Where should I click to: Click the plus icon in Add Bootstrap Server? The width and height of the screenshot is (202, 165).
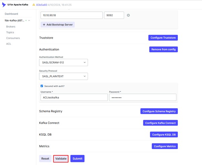(44, 25)
